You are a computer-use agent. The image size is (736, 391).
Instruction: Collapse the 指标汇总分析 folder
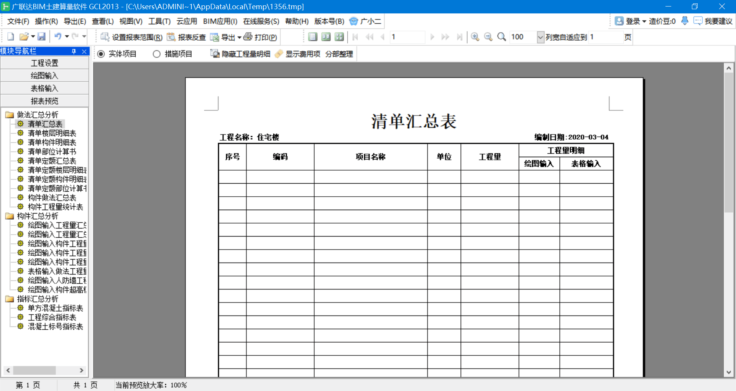tap(9, 299)
